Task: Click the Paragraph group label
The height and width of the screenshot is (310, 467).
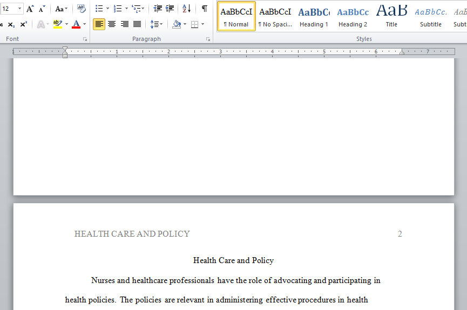Action: point(146,39)
